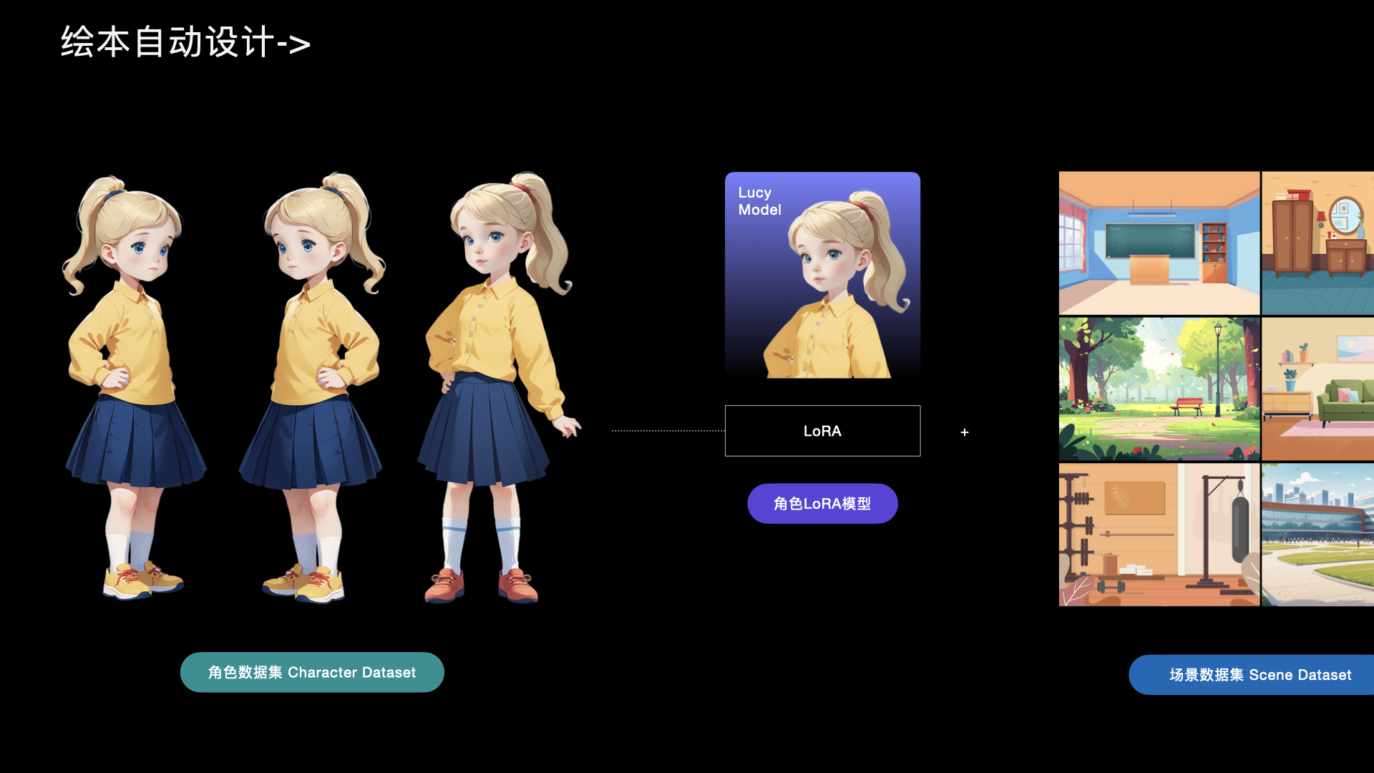Select the wardrobe bedroom scene thumbnail
This screenshot has height=773, width=1374.
click(1317, 243)
